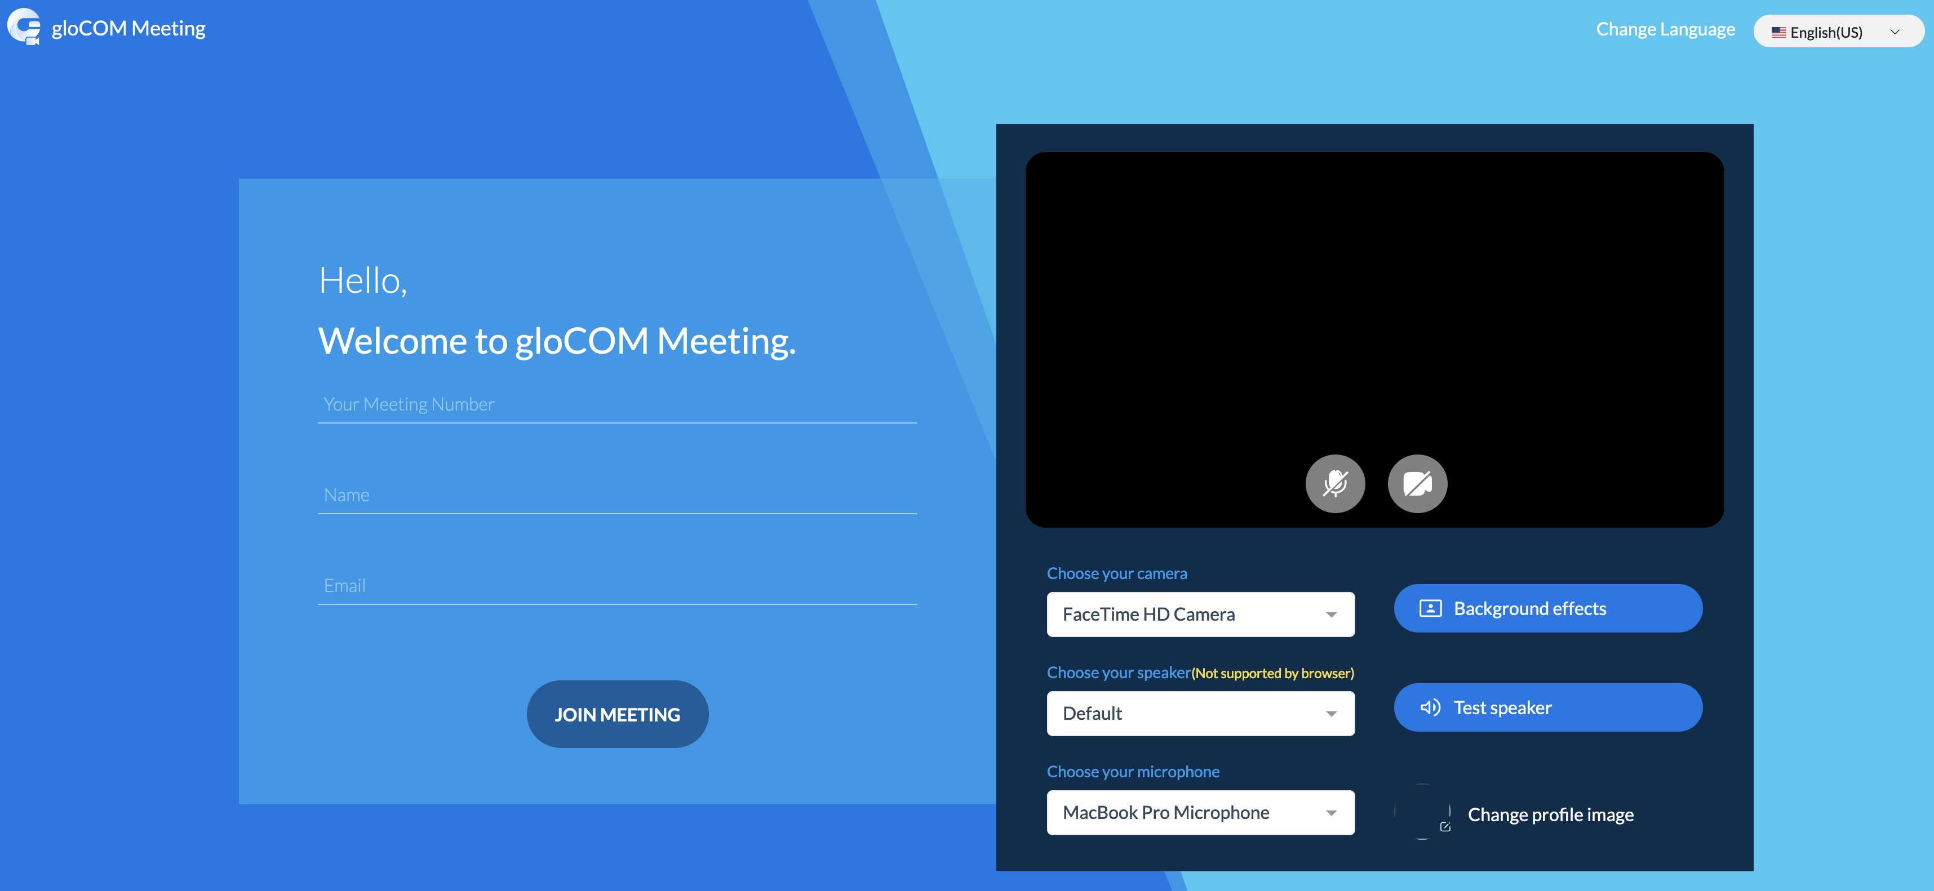Screen dimensions: 1934x891
Task: Expand the Choose your microphone dropdown
Action: click(1331, 811)
